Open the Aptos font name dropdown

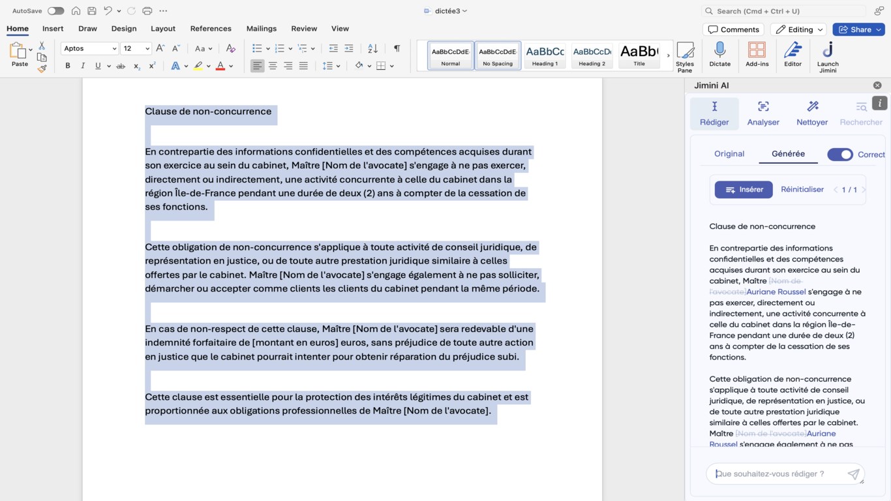coord(114,48)
